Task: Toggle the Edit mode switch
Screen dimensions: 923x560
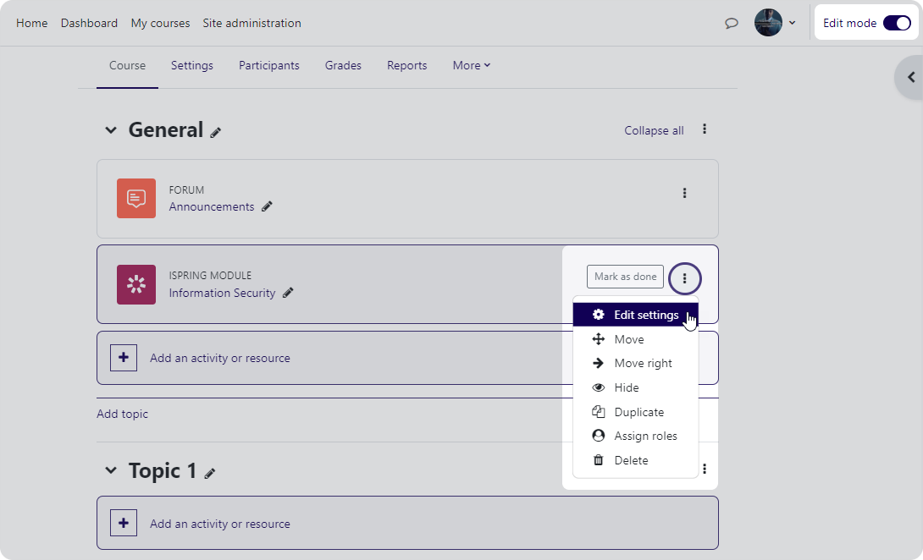Action: [x=897, y=23]
